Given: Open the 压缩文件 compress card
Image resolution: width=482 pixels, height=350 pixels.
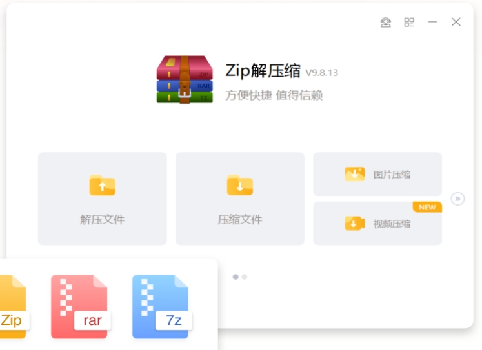Looking at the screenshot, I should tap(240, 199).
